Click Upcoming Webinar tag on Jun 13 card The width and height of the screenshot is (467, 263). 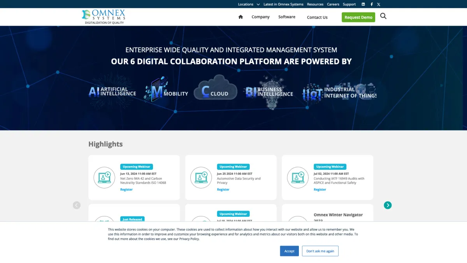coord(137,167)
